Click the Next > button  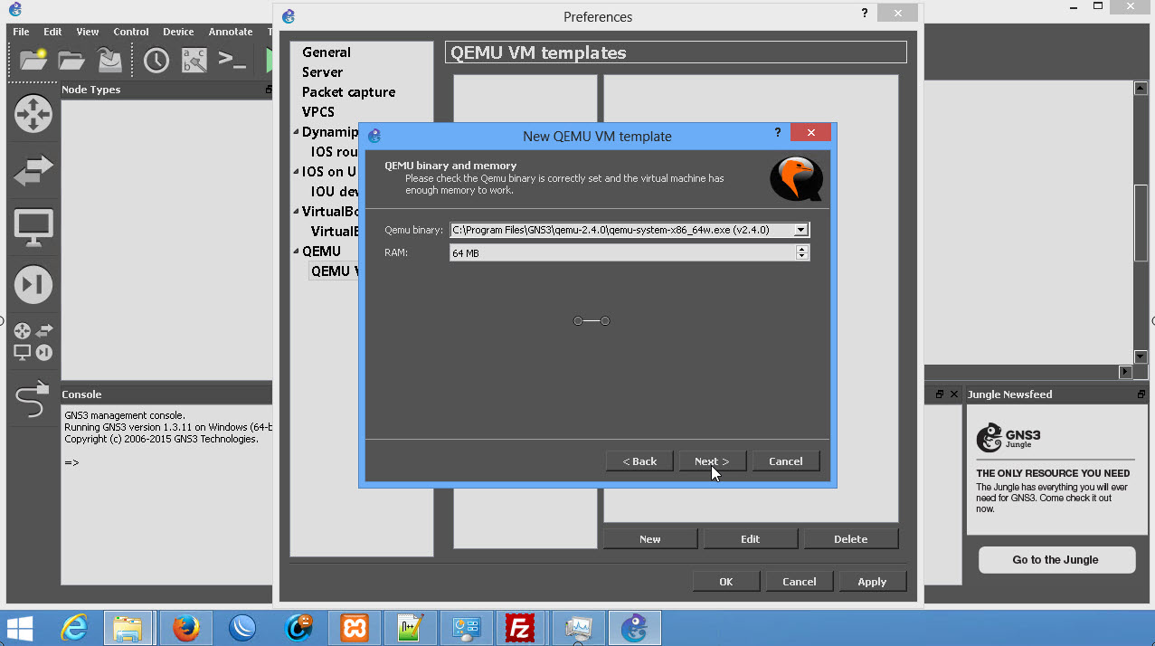click(714, 461)
